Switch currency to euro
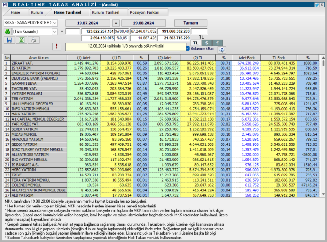This screenshot has height=242, width=327. [217, 43]
